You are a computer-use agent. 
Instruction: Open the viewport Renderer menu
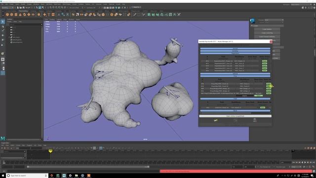click(71, 20)
